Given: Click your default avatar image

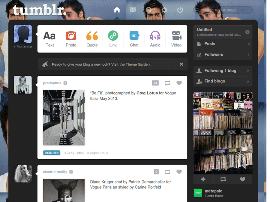Looking at the screenshot, I should pyautogui.click(x=23, y=34).
